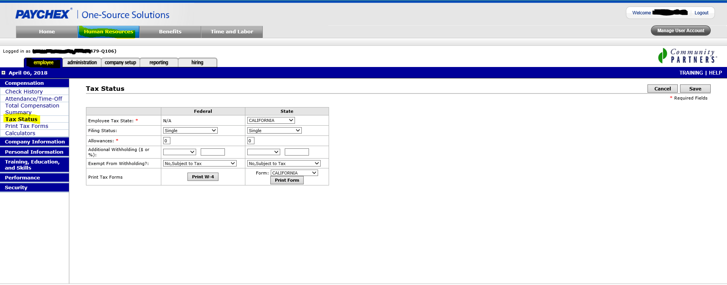Viewport: 727px width, 285px height.
Task: Click the Paychex logo
Action: tap(43, 14)
